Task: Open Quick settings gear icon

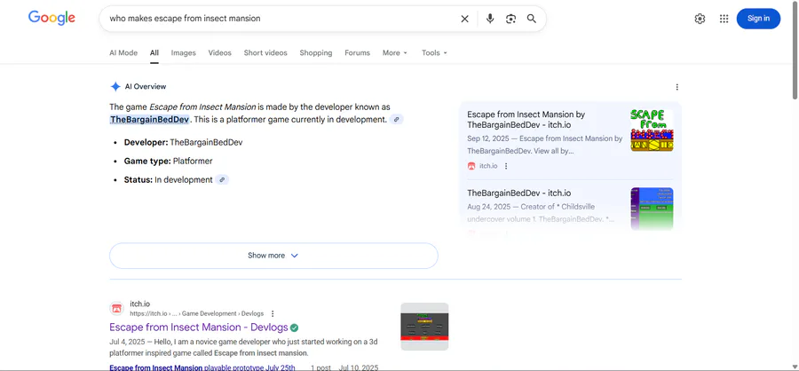Action: [700, 19]
